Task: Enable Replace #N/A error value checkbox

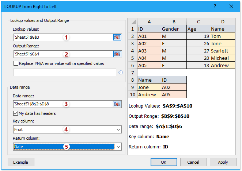Action: pyautogui.click(x=16, y=63)
